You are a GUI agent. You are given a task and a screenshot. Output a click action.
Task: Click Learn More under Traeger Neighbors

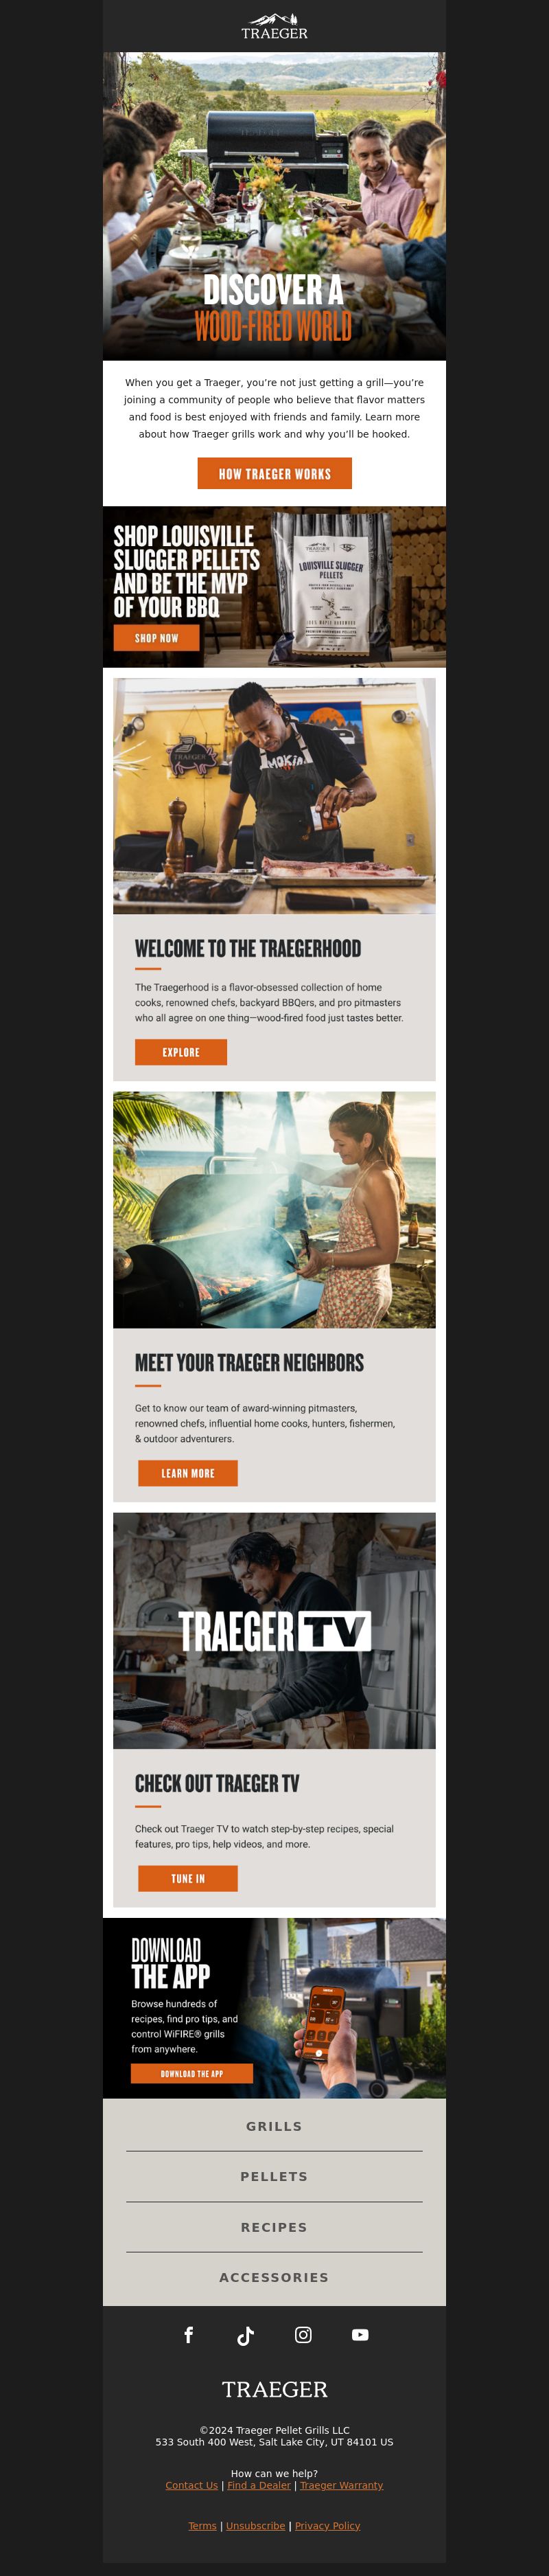(187, 1473)
